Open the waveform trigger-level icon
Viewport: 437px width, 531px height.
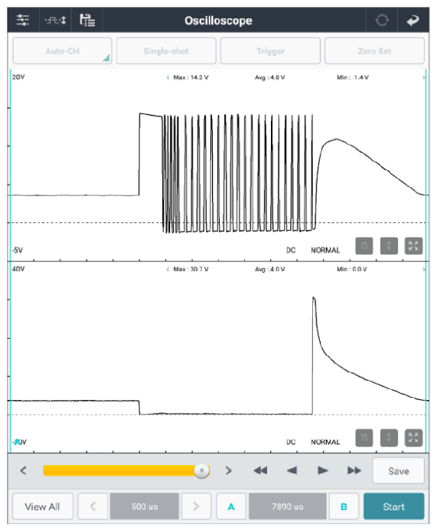click(55, 21)
